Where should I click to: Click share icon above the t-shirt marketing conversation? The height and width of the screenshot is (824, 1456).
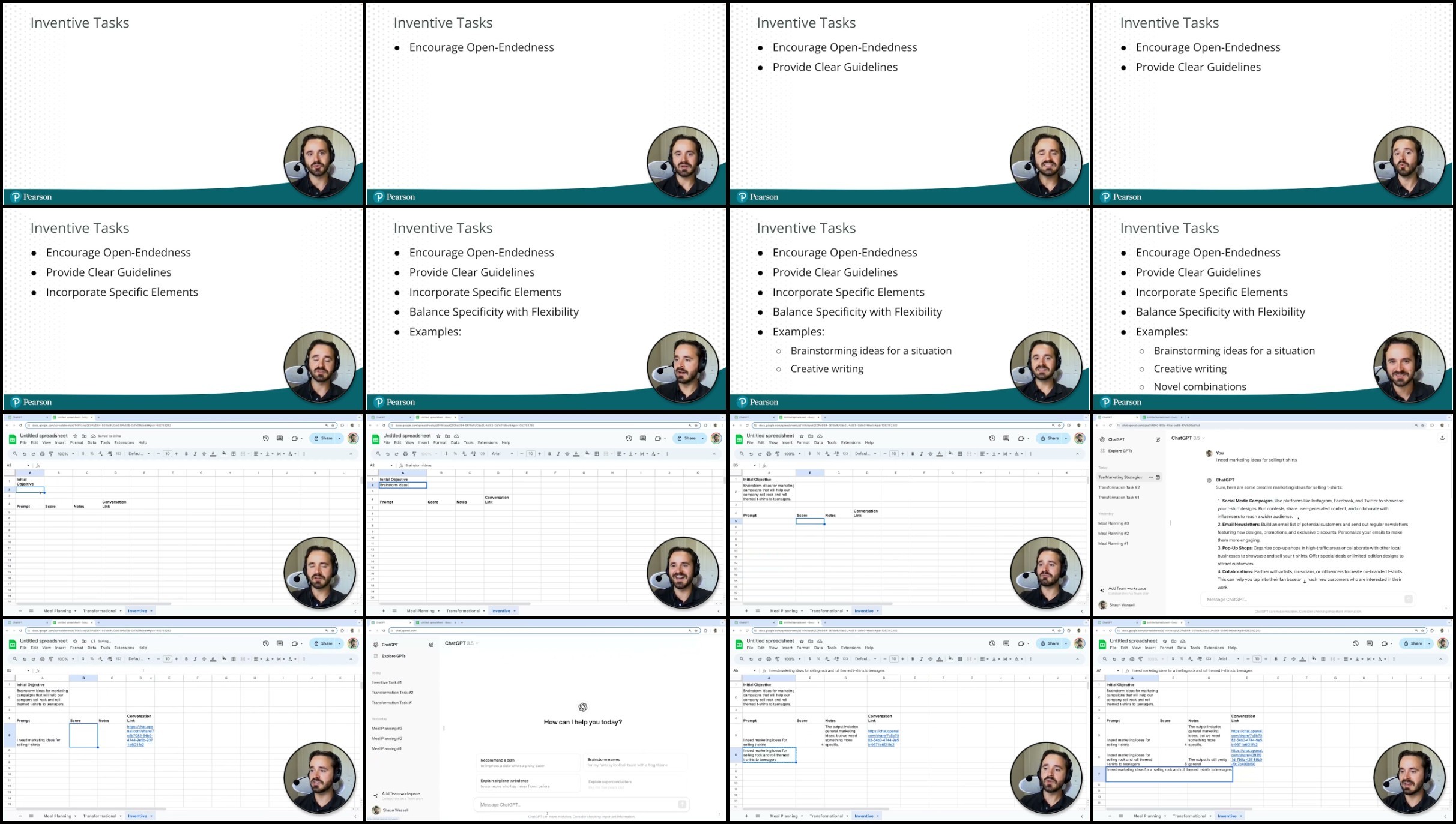click(1442, 438)
